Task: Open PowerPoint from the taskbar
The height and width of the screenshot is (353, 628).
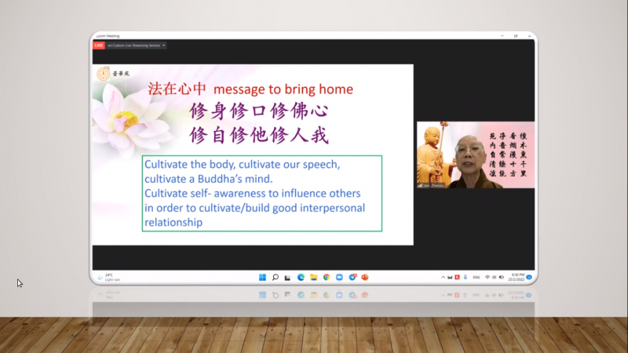Action: [364, 277]
